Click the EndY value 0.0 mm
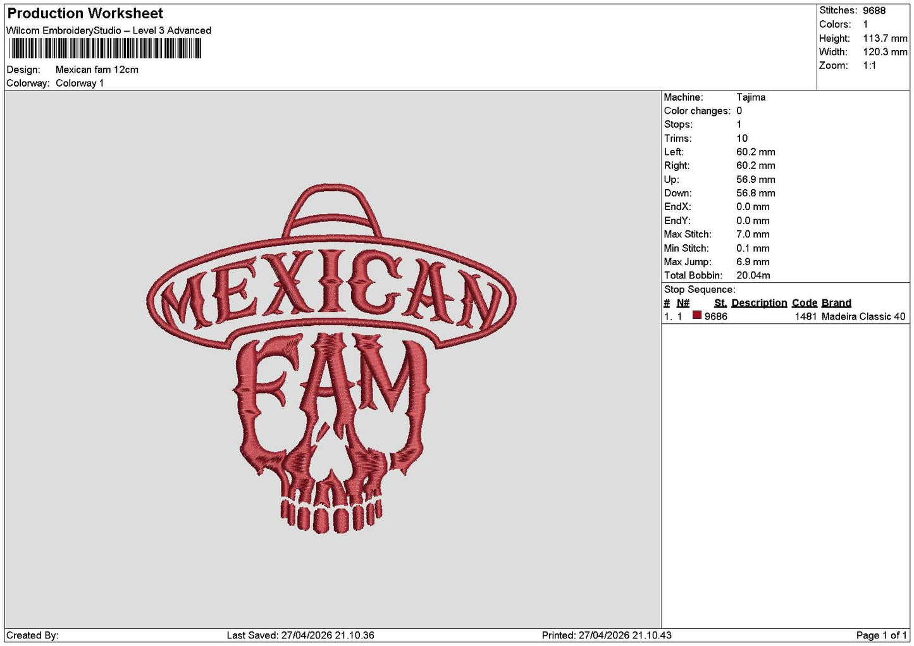 tap(753, 220)
